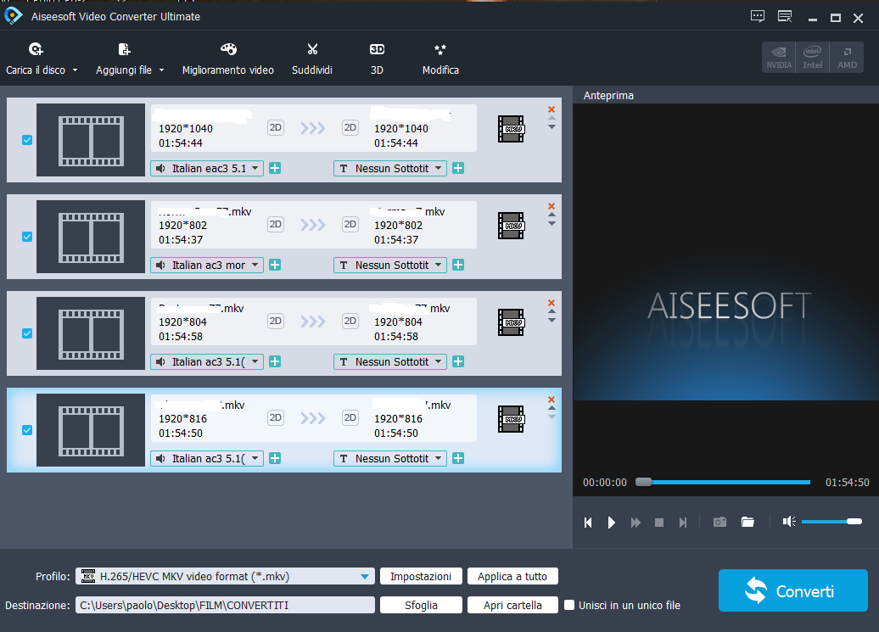Add a subtitle to the 1920*804 file
The width and height of the screenshot is (879, 632).
pyautogui.click(x=458, y=361)
